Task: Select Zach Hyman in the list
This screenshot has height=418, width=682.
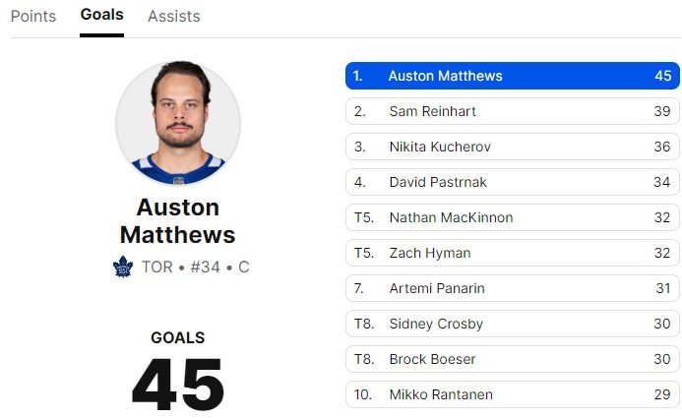Action: (512, 253)
